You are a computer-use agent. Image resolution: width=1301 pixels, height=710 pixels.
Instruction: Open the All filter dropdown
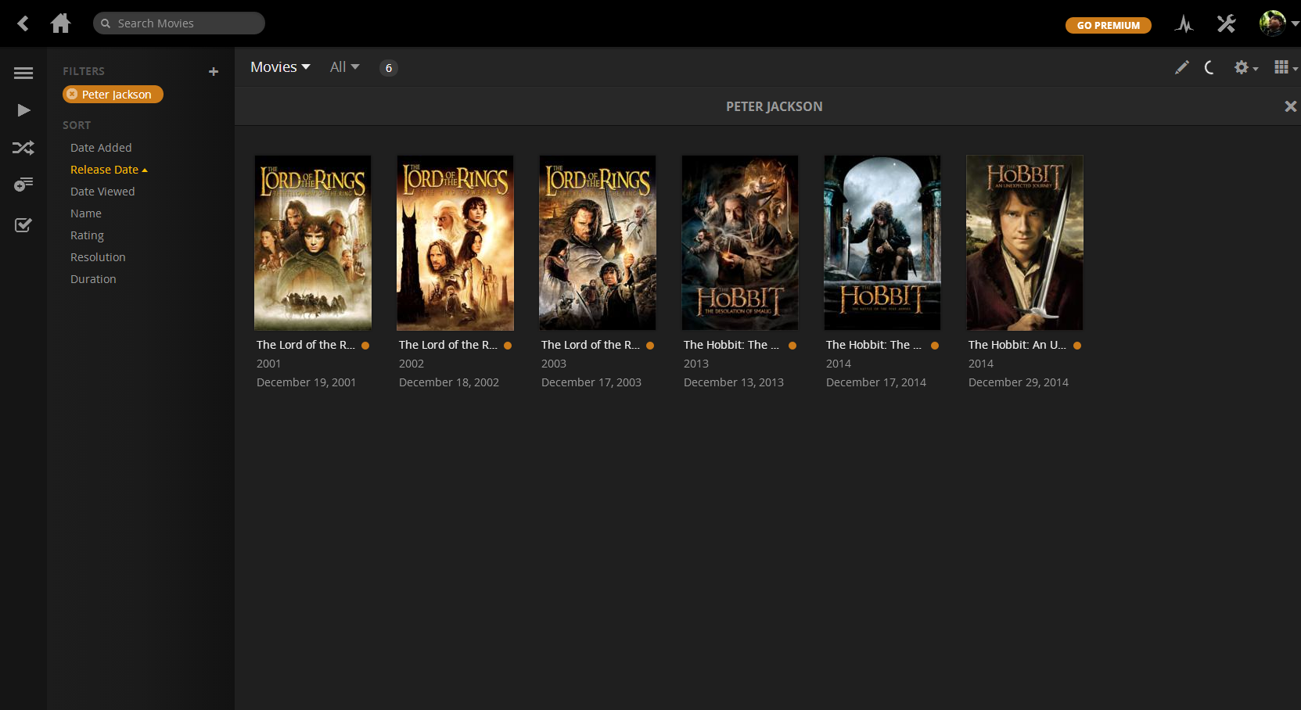344,67
